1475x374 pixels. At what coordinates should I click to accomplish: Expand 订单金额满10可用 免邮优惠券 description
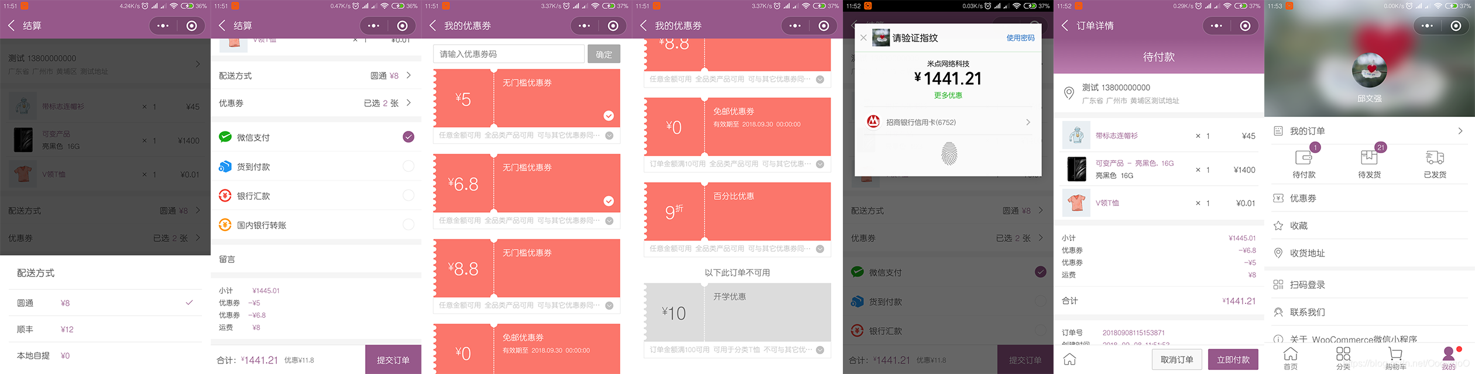820,164
